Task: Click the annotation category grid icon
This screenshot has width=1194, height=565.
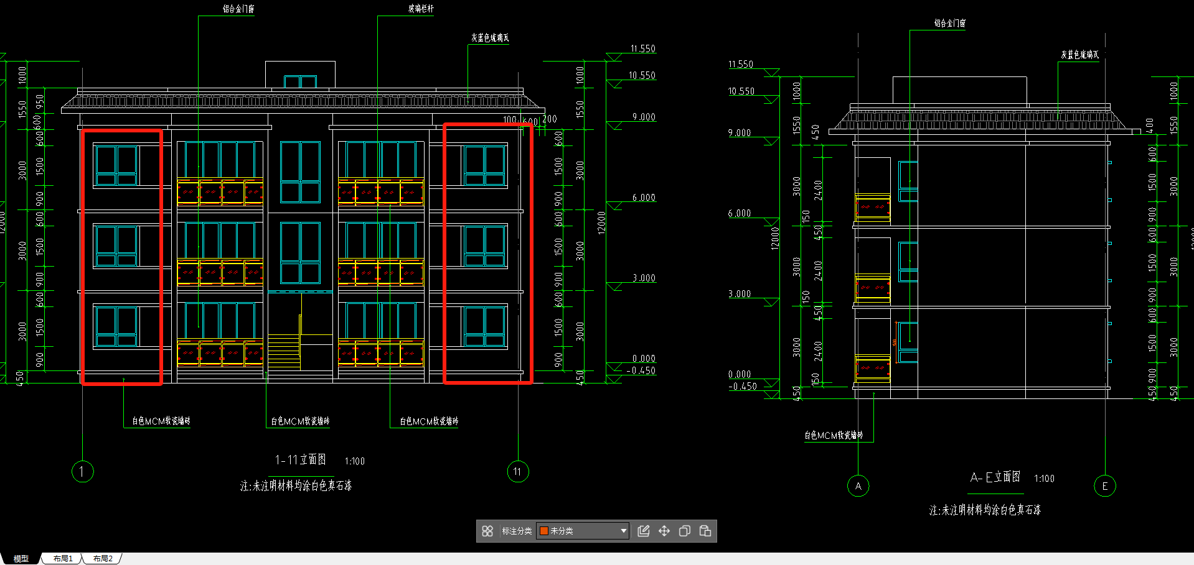Action: 487,531
